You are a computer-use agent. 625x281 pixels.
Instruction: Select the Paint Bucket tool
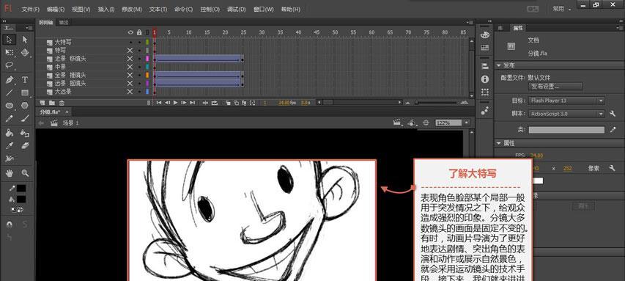click(x=10, y=133)
